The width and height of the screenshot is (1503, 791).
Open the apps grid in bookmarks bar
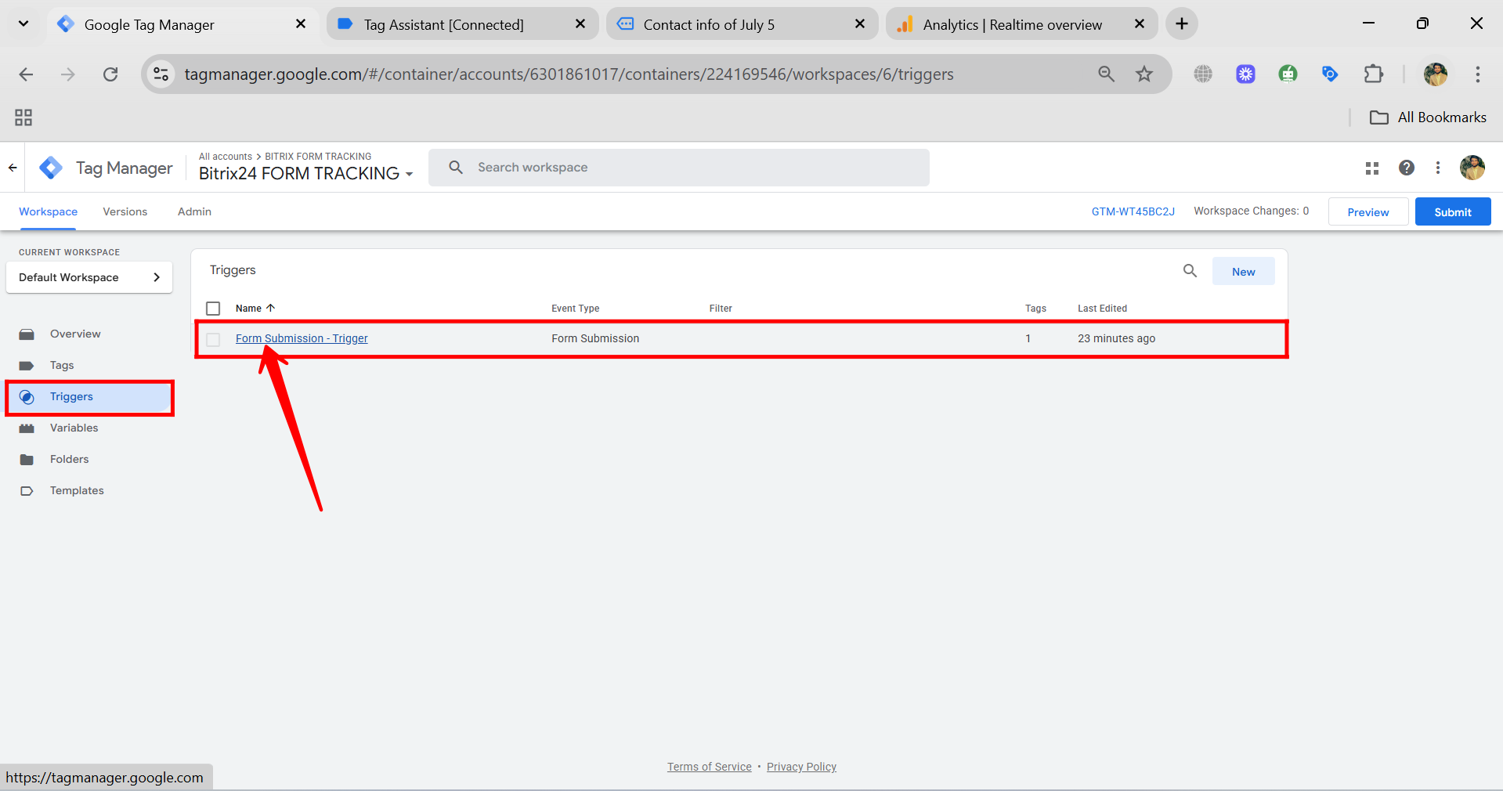(23, 117)
